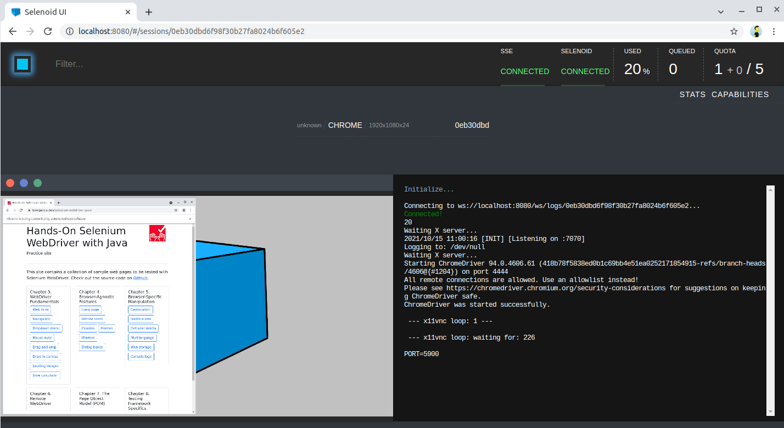View site information icon in address bar
Image resolution: width=784 pixels, height=428 pixels.
tap(70, 31)
